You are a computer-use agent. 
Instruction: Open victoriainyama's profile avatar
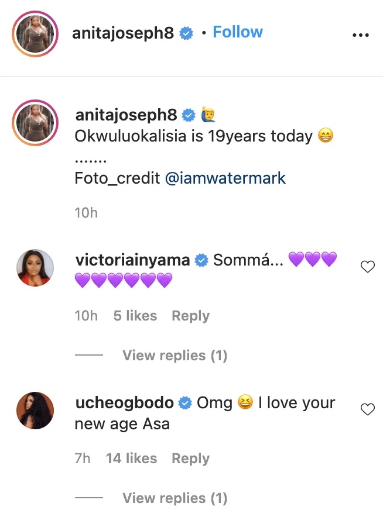pyautogui.click(x=35, y=268)
